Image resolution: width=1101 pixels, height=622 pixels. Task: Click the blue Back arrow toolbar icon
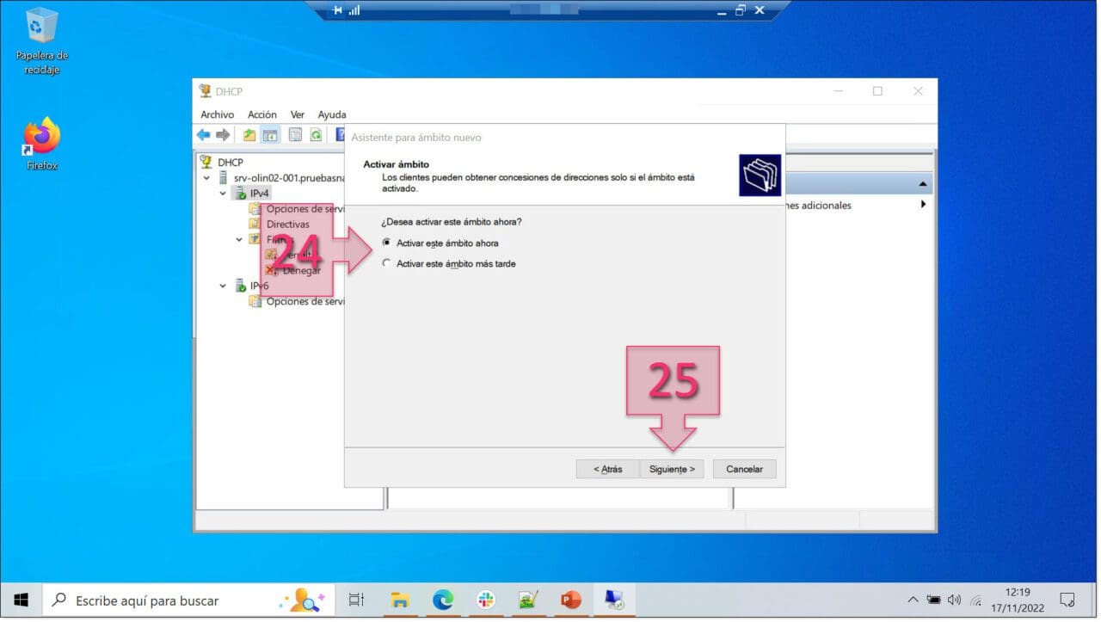coord(204,135)
